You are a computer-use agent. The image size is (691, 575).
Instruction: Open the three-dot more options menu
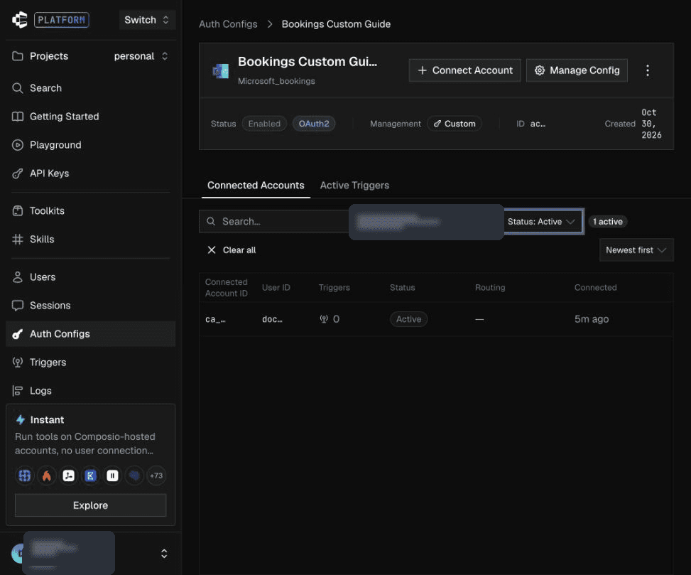648,70
